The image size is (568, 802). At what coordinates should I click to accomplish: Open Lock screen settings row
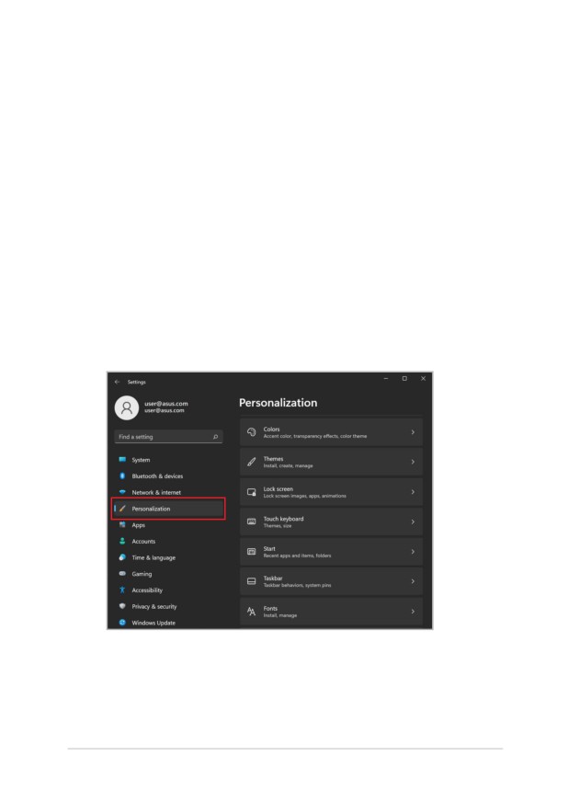[x=331, y=492]
